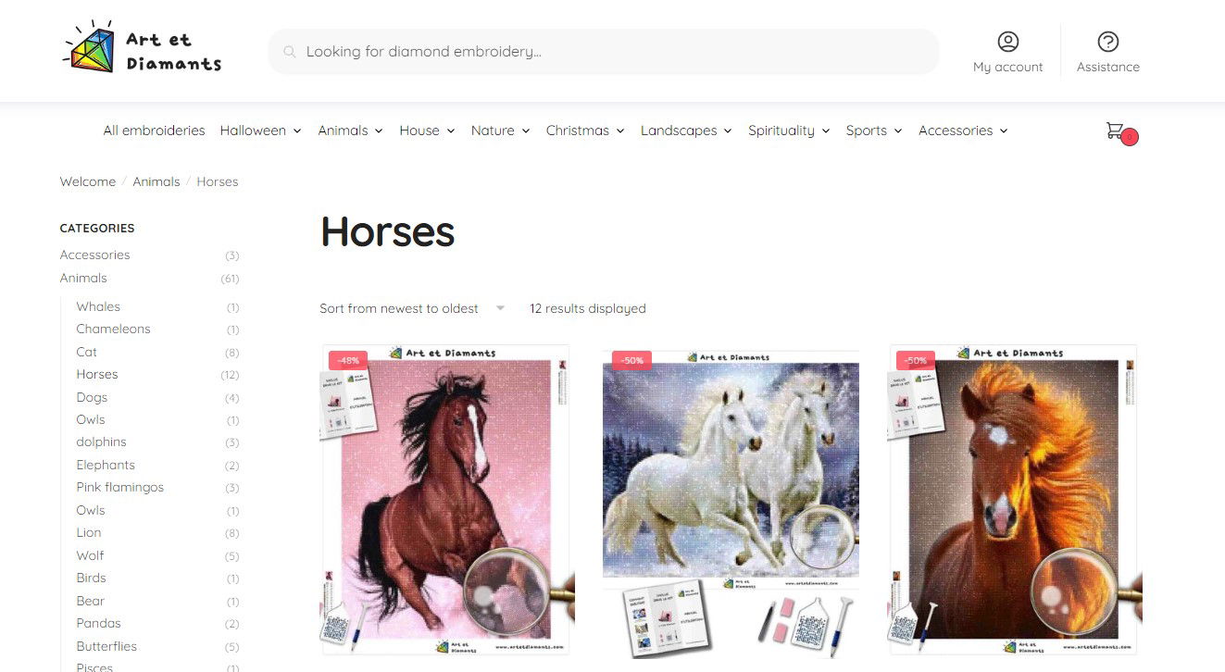Open the sort order dropdown
The height and width of the screenshot is (672, 1225).
412,308
